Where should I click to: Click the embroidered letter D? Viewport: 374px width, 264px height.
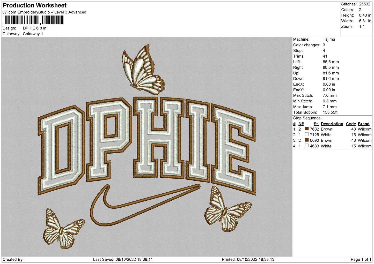coord(61,150)
